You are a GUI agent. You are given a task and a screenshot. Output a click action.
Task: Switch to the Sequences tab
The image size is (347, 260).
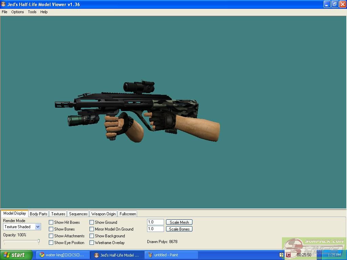point(78,214)
